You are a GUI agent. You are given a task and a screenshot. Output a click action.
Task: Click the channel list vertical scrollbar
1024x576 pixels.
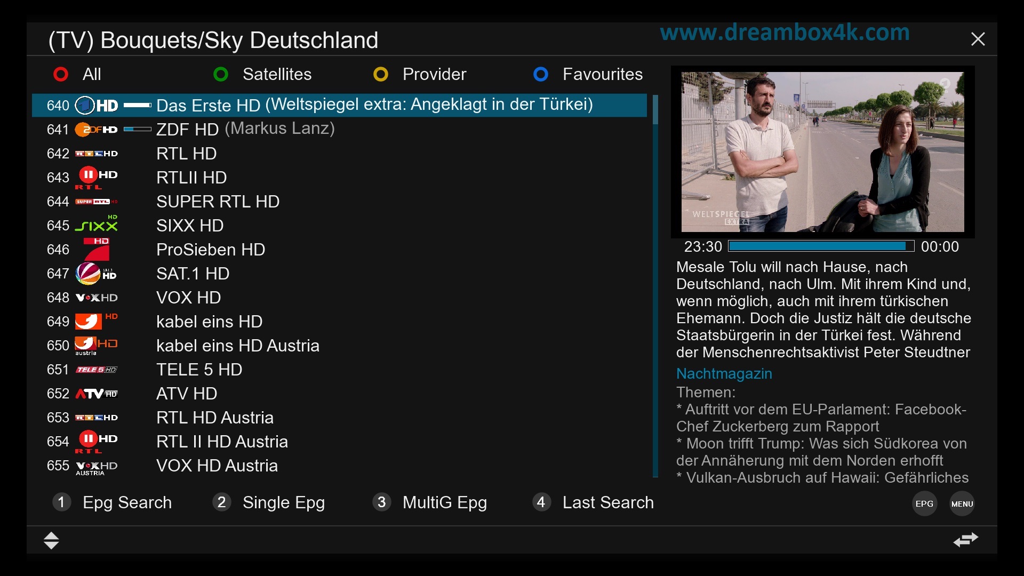(x=655, y=286)
